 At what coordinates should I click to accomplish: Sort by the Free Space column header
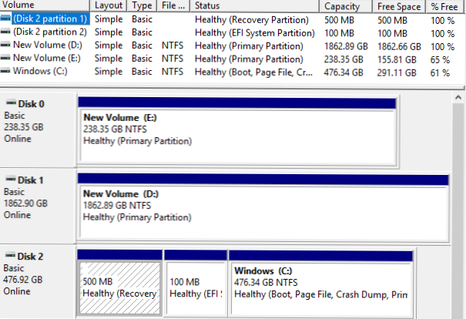pos(399,6)
